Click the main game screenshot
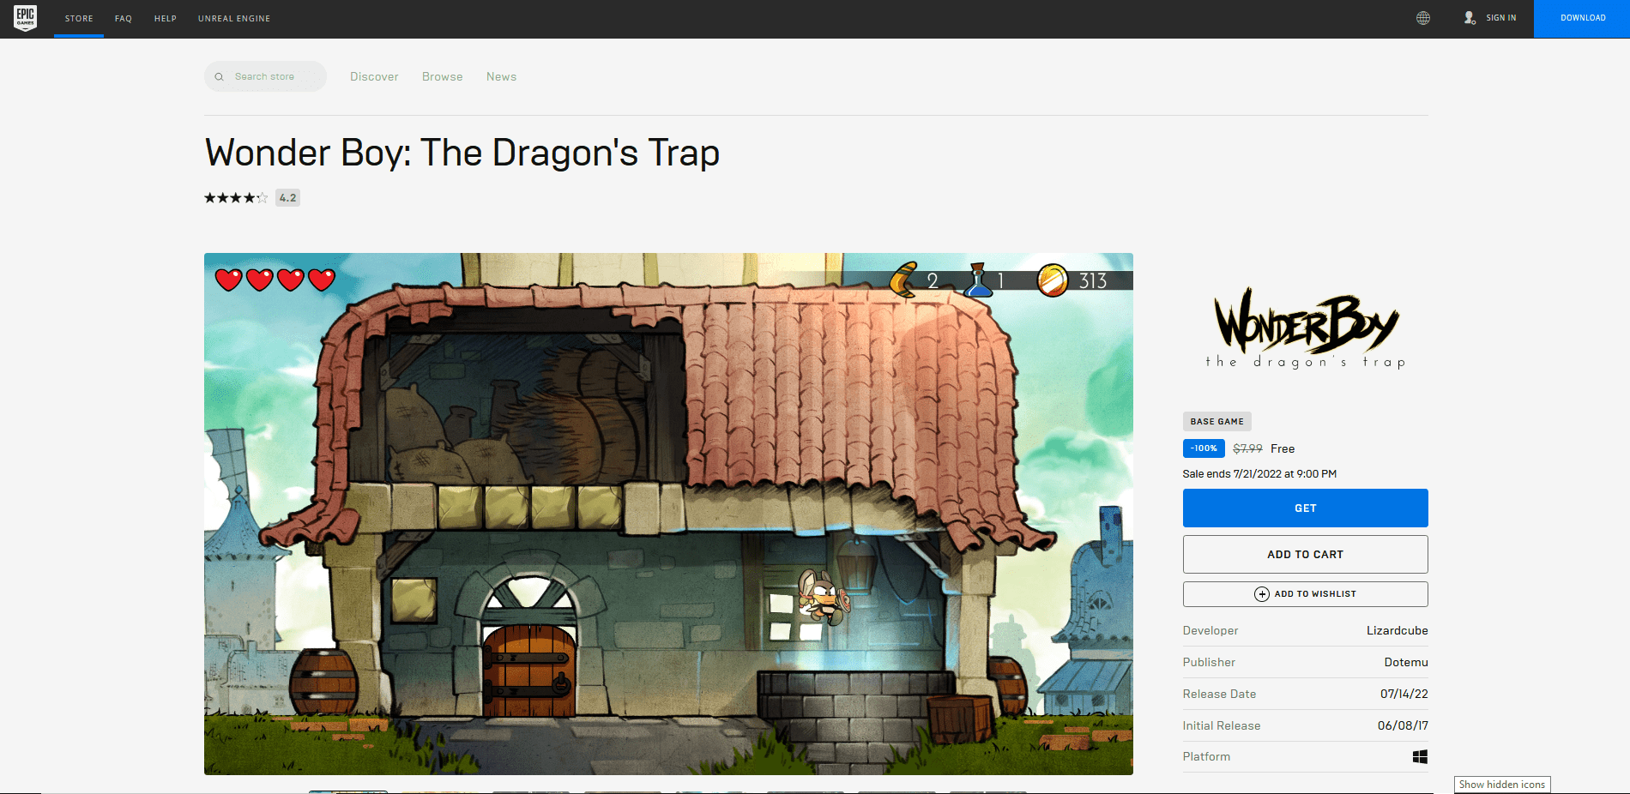Viewport: 1630px width, 794px height. [668, 514]
